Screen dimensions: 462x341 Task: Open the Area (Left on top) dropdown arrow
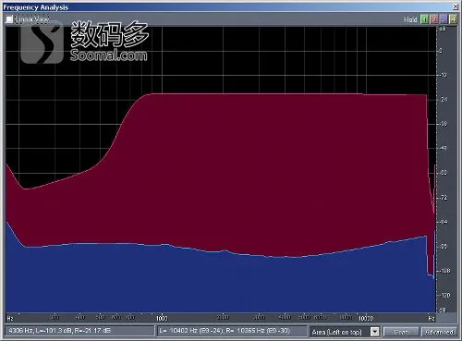(374, 332)
